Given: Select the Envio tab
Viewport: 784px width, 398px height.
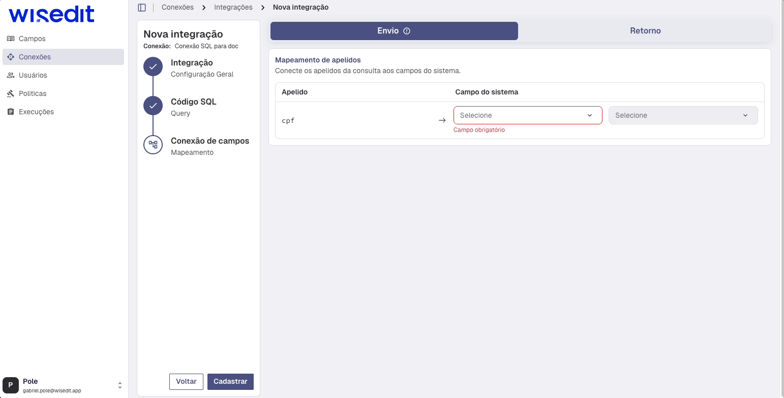Looking at the screenshot, I should click(x=387, y=31).
